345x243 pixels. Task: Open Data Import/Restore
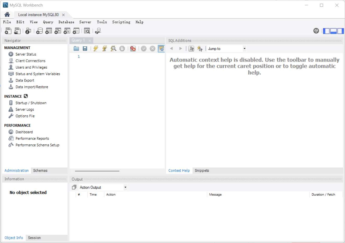[x=32, y=87]
